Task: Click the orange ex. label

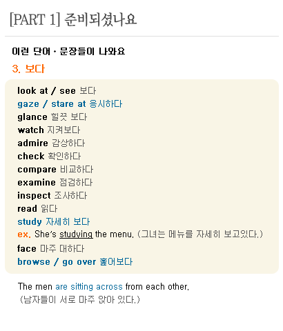Action: 24,234
